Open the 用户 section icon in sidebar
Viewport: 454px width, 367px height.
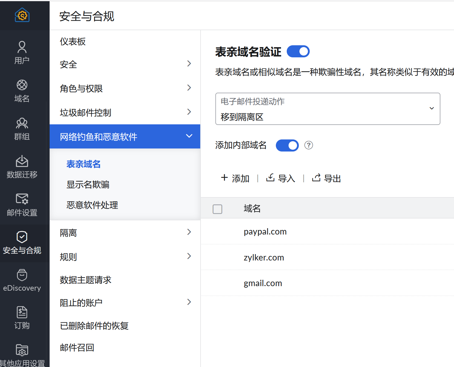pos(22,47)
